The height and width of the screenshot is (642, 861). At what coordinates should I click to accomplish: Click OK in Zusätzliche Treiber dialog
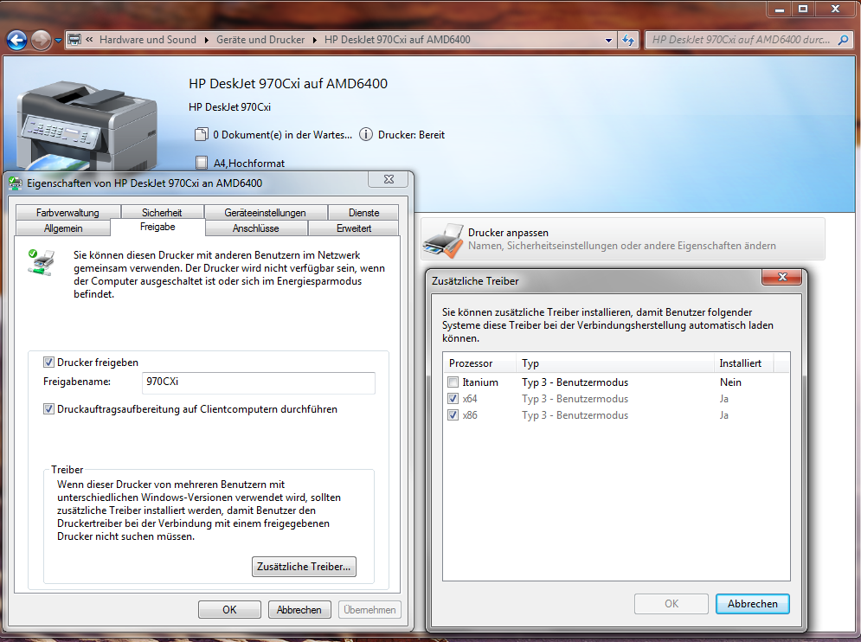(671, 604)
